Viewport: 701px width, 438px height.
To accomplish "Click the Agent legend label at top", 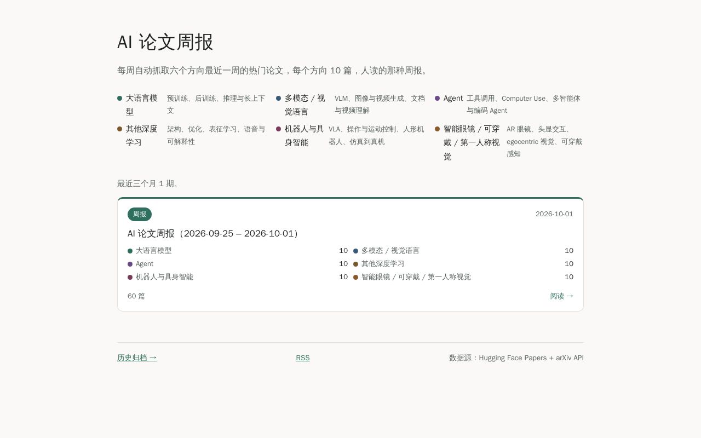I will pos(453,98).
